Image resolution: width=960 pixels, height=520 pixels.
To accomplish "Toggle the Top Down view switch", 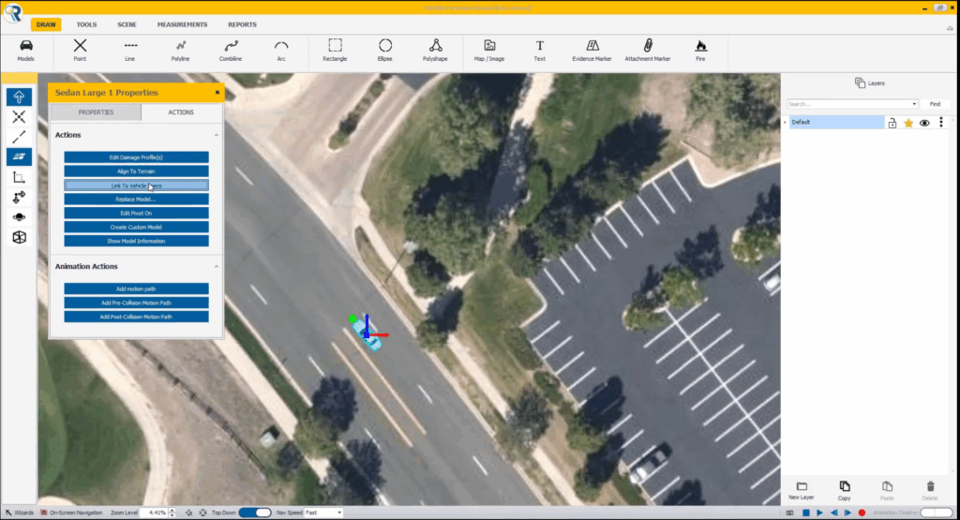I will tap(254, 513).
